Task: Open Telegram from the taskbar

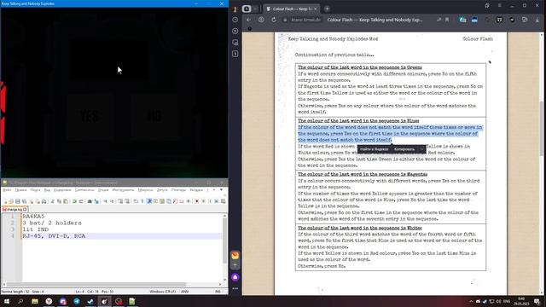Action: pyautogui.click(x=77, y=301)
